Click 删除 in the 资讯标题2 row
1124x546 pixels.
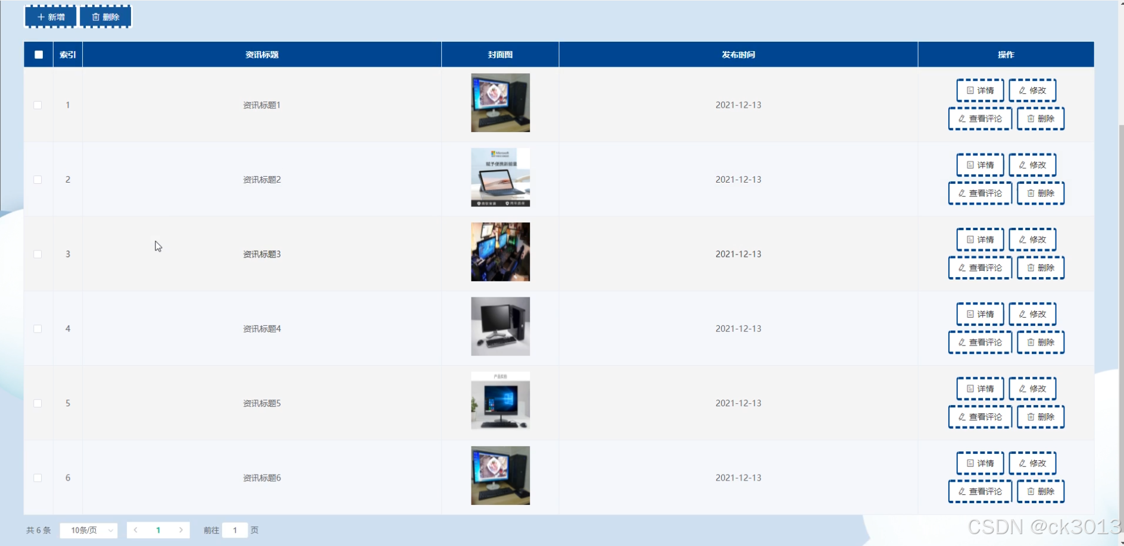[1041, 193]
